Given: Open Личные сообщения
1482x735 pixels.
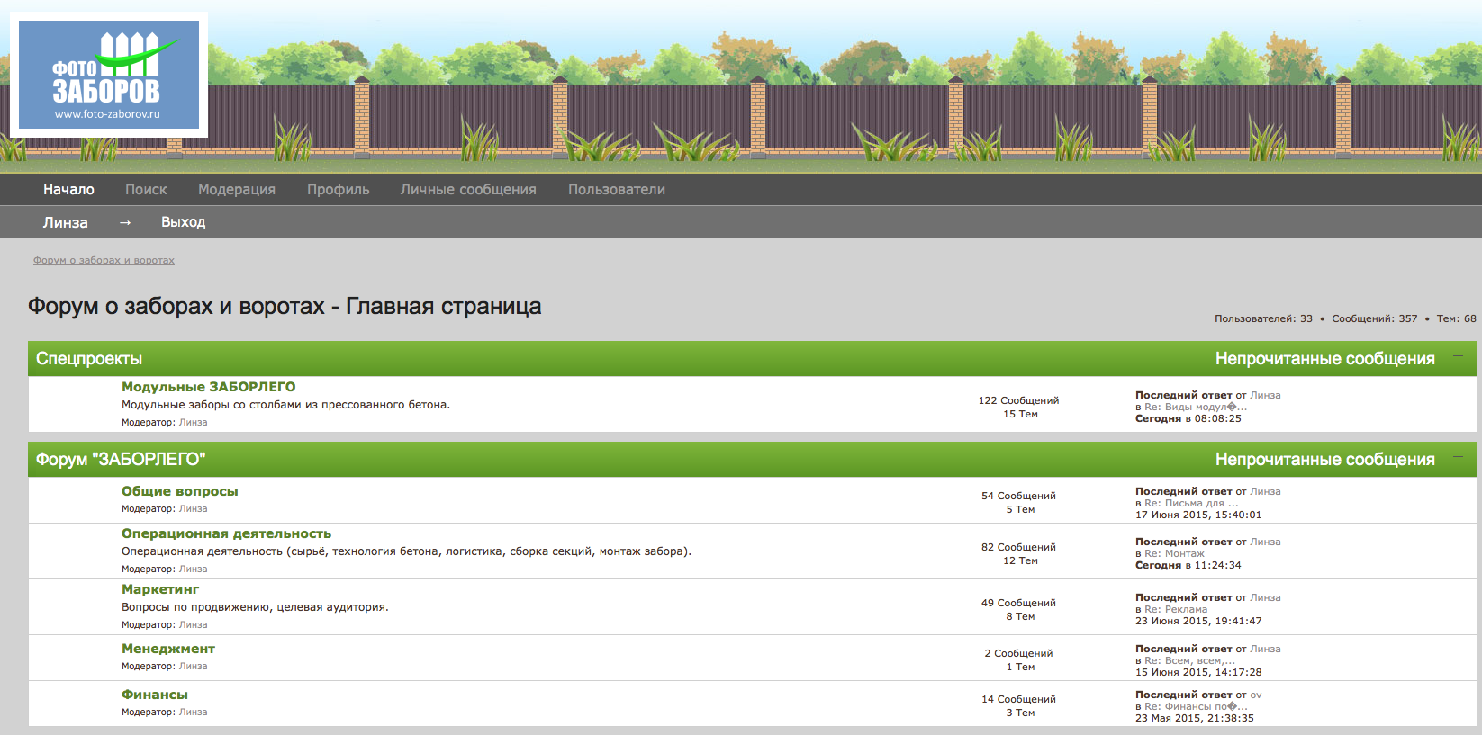Looking at the screenshot, I should pyautogui.click(x=468, y=189).
